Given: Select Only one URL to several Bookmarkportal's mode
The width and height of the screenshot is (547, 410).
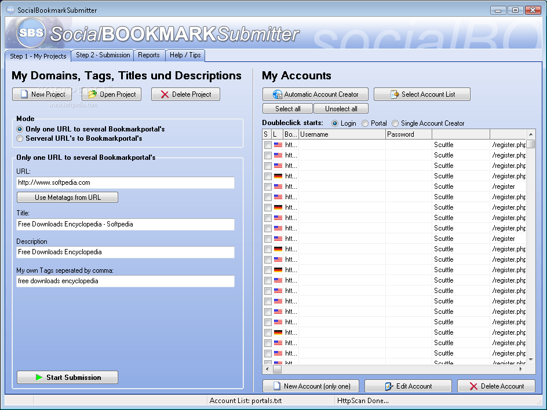Looking at the screenshot, I should pyautogui.click(x=20, y=129).
